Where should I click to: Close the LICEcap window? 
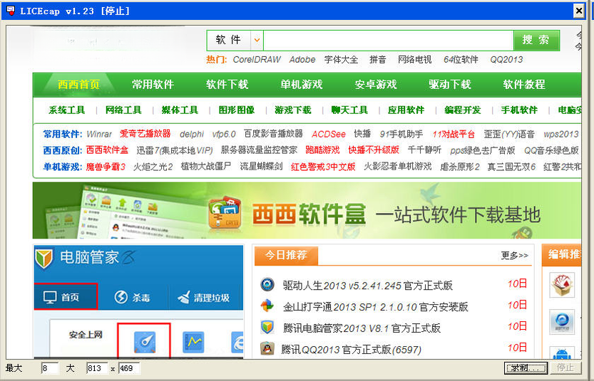[x=579, y=11]
